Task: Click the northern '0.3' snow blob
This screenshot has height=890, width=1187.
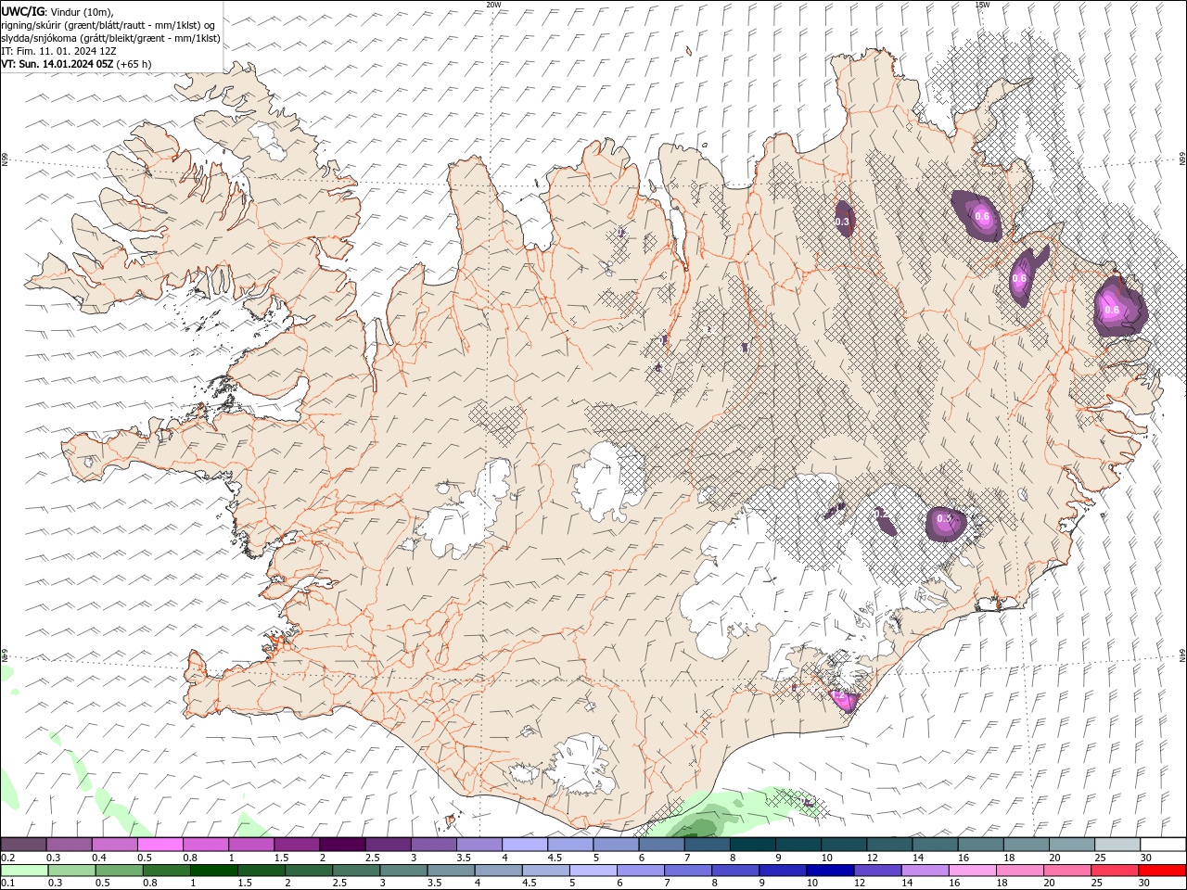Action: [843, 221]
